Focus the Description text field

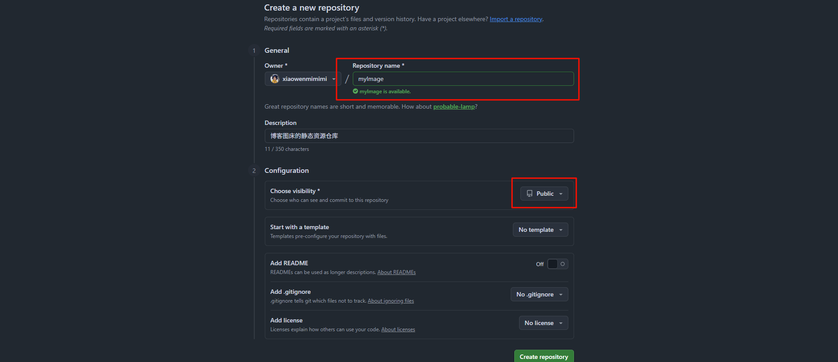point(419,136)
